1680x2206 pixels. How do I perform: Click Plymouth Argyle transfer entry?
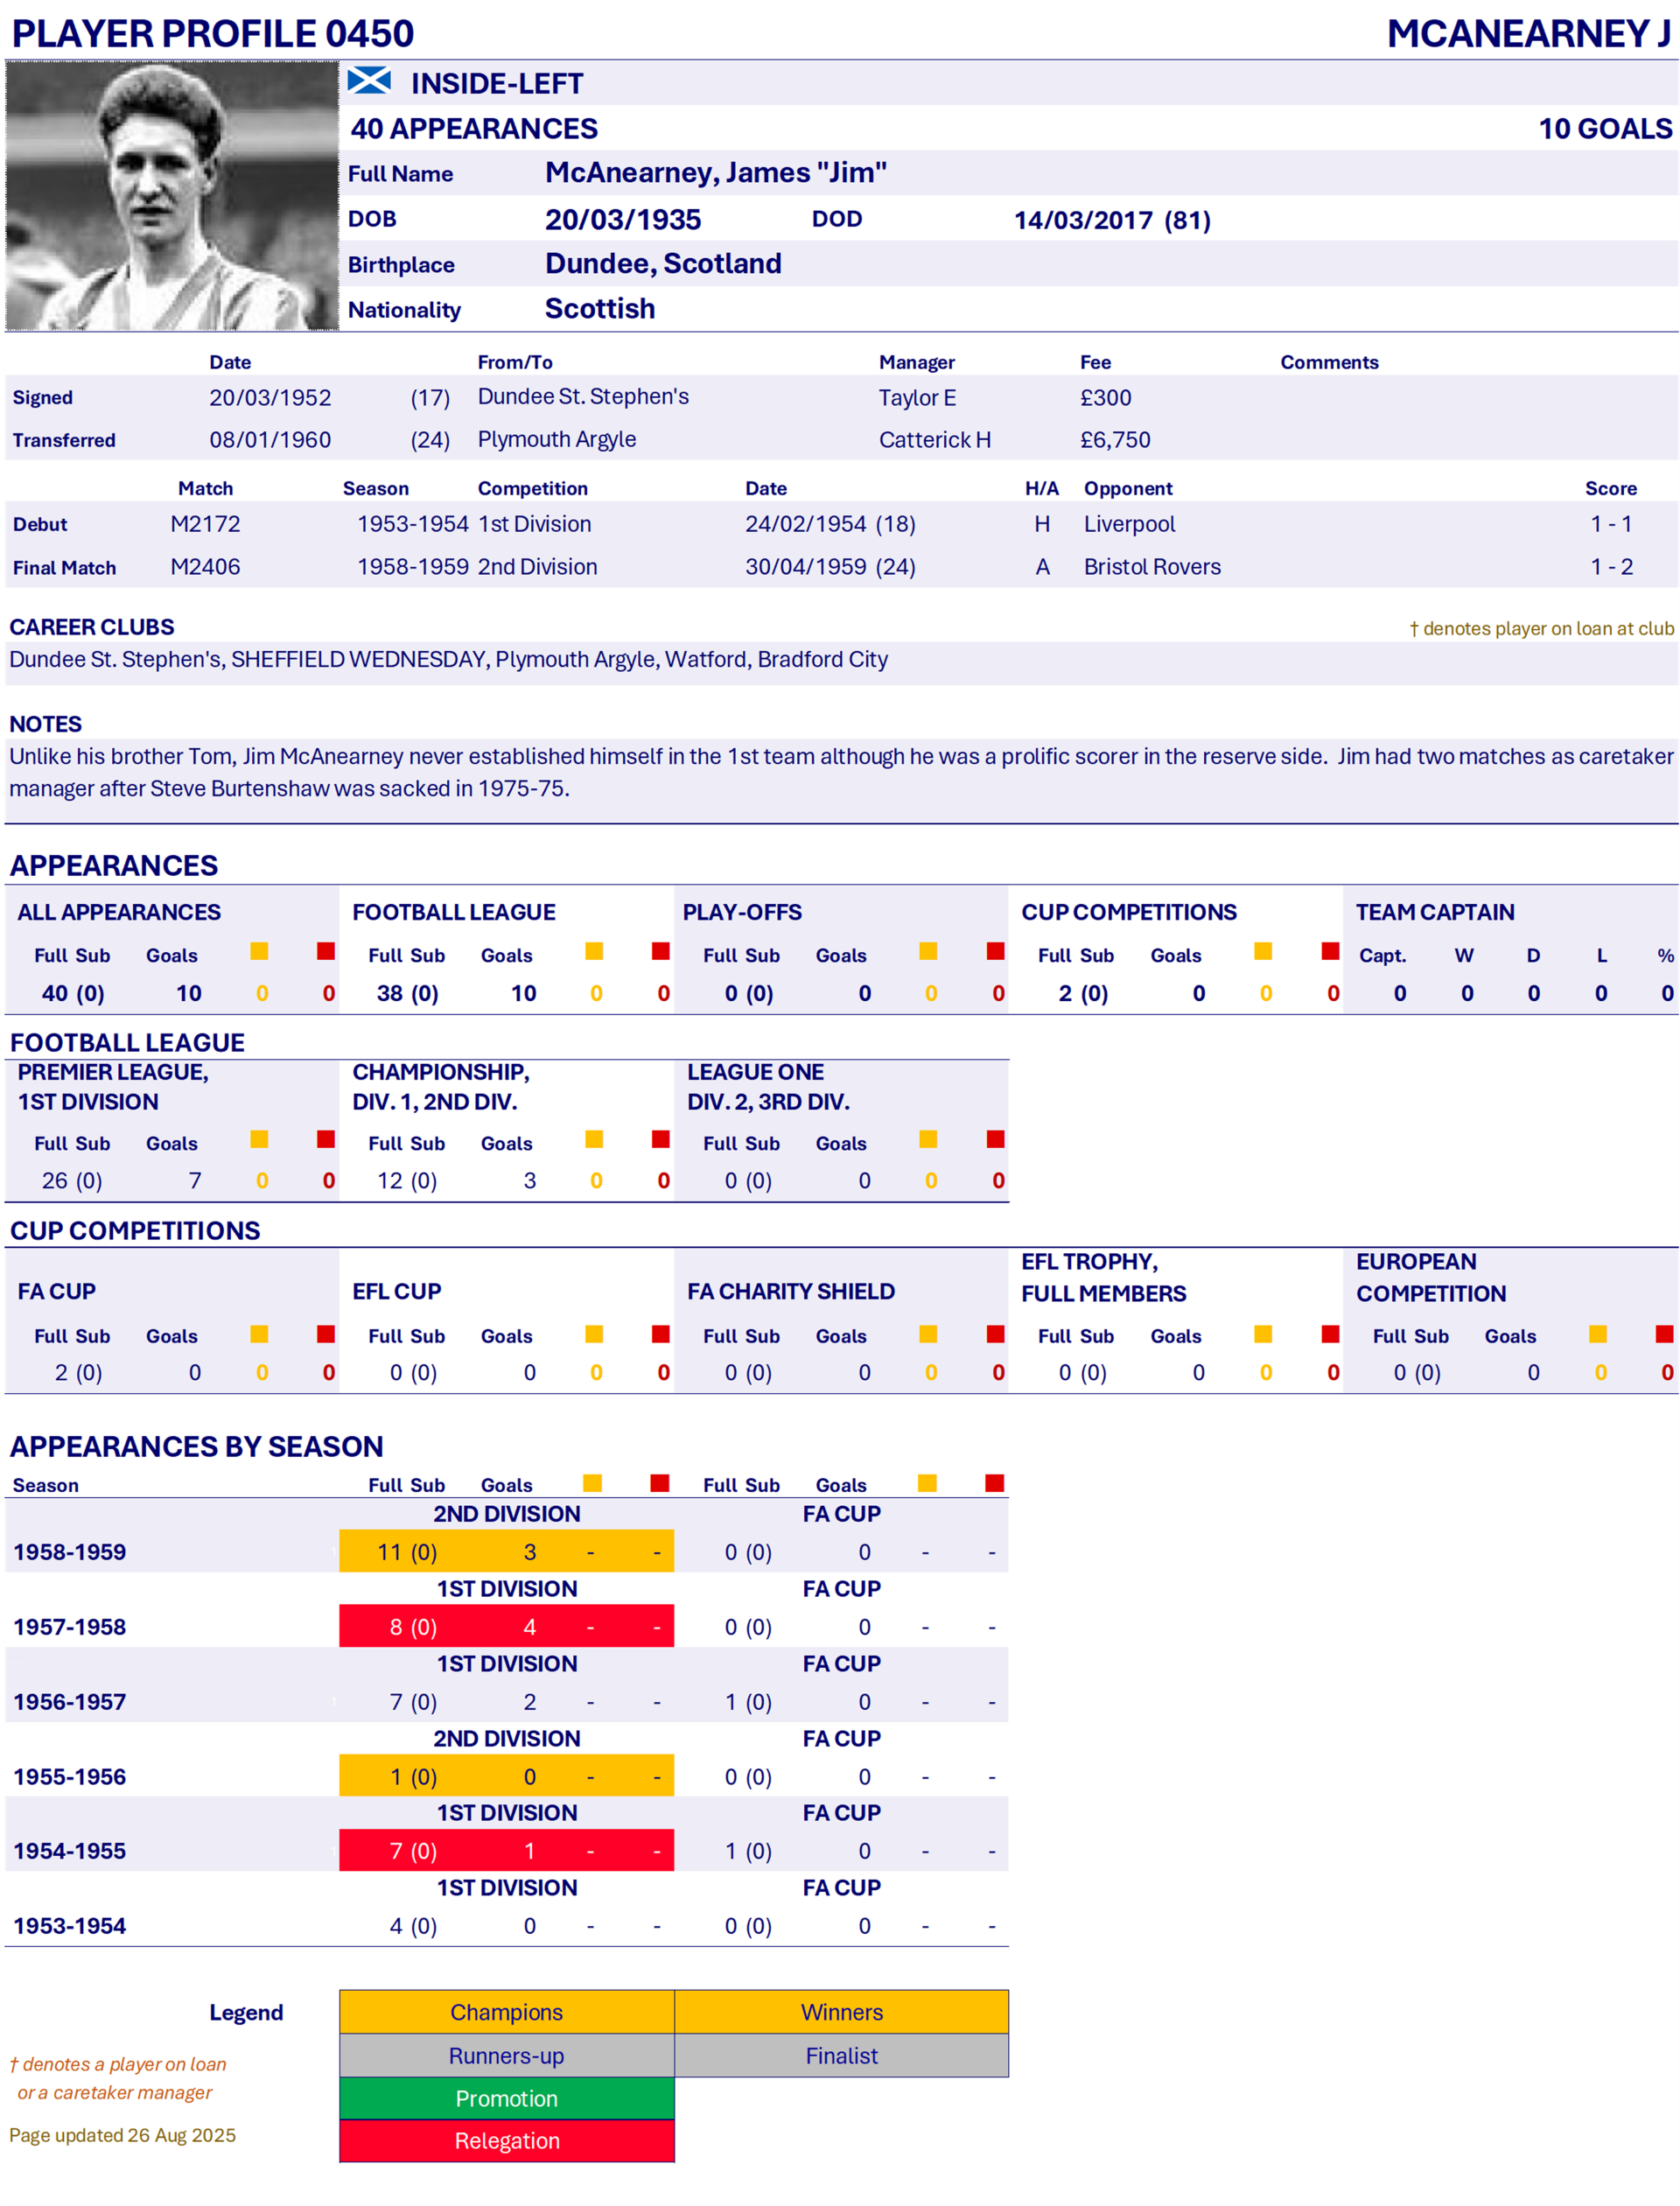[x=556, y=440]
